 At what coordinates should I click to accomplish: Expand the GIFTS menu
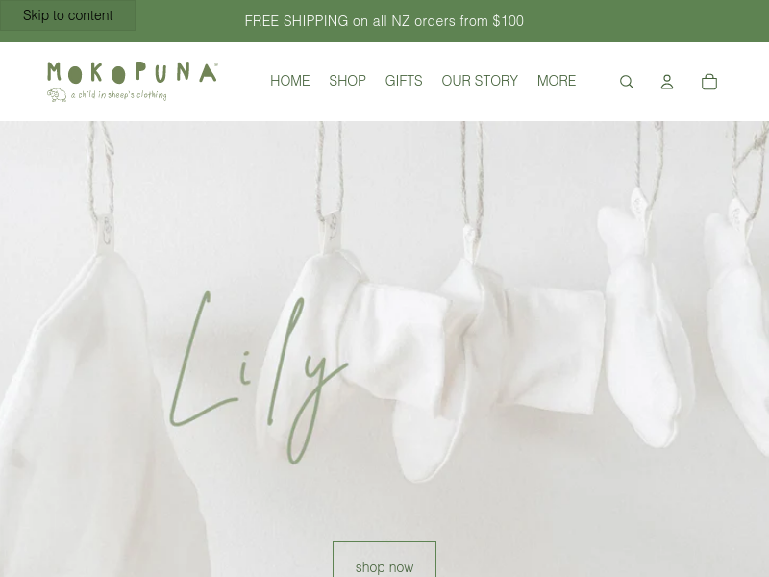tap(404, 81)
